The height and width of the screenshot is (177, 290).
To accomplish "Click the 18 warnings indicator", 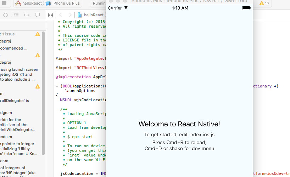I will pyautogui.click(x=264, y=4).
